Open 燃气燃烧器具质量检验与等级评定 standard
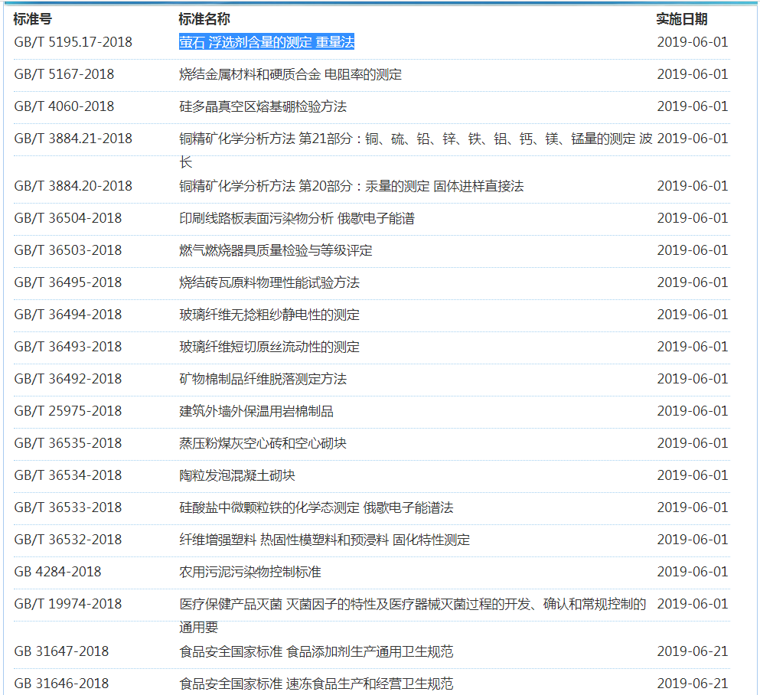Image resolution: width=760 pixels, height=695 pixels. click(276, 250)
